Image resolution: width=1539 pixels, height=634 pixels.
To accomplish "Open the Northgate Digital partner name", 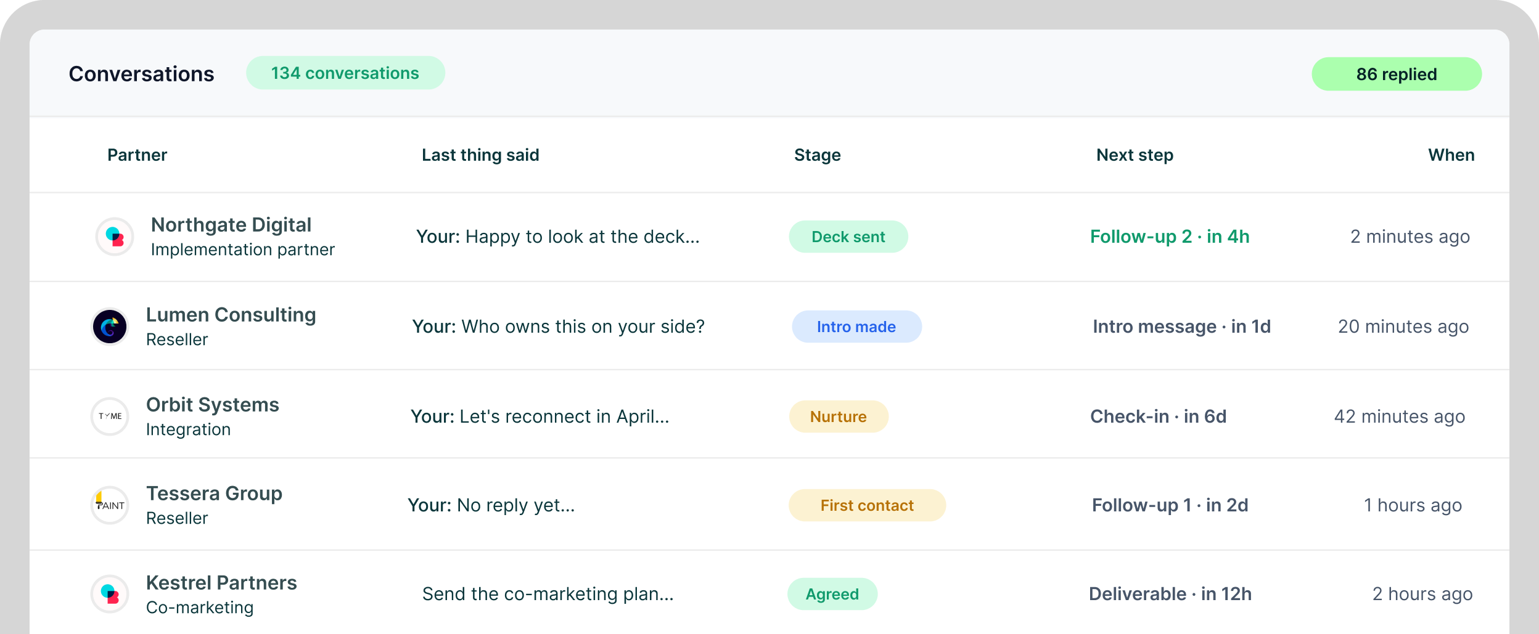I will (x=231, y=225).
